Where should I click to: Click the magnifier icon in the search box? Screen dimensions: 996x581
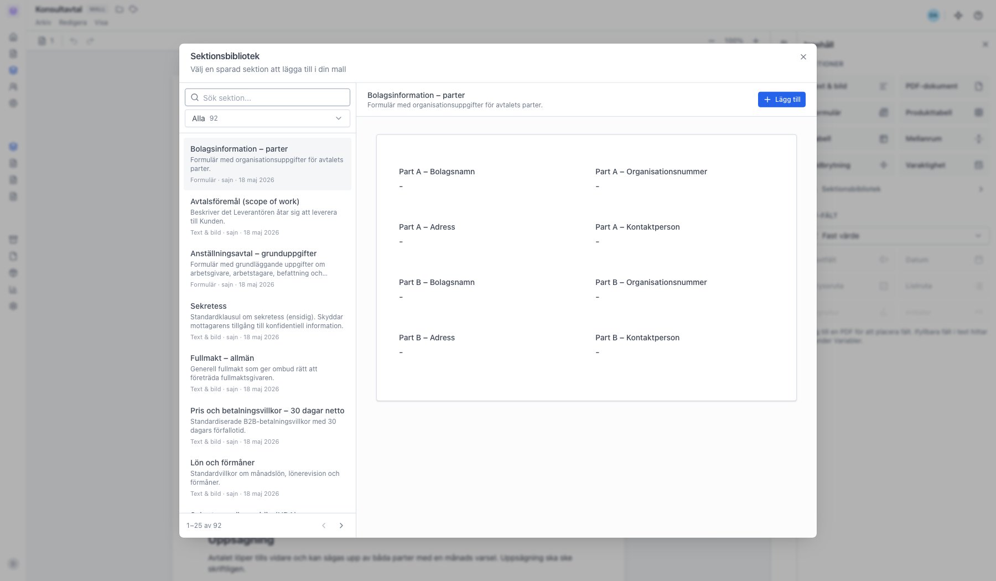195,97
